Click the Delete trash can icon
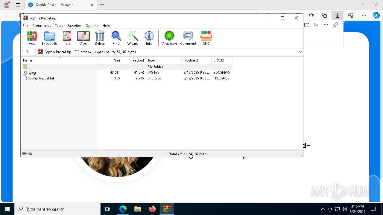 pos(100,38)
